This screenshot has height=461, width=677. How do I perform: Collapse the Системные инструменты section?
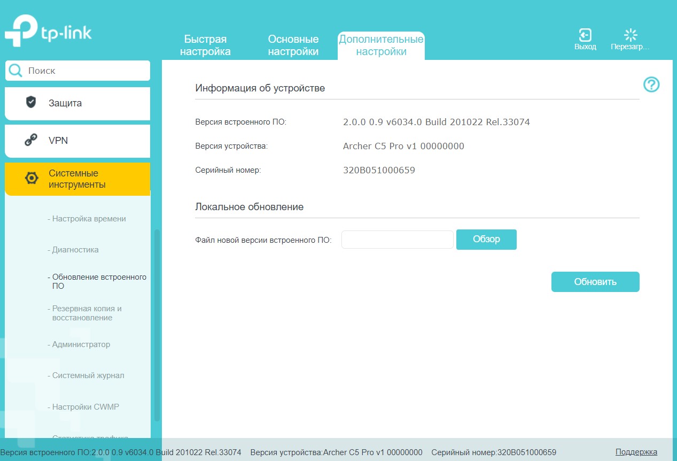[x=77, y=179]
